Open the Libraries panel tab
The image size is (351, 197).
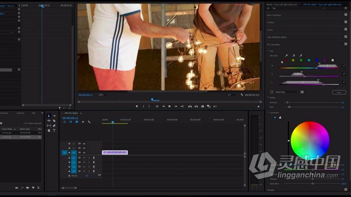(20, 113)
